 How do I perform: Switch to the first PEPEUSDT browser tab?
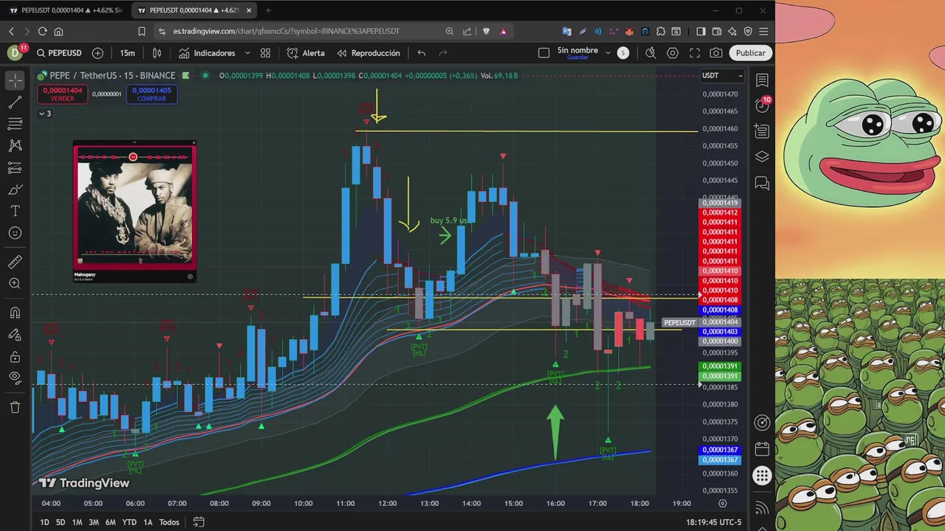66,10
